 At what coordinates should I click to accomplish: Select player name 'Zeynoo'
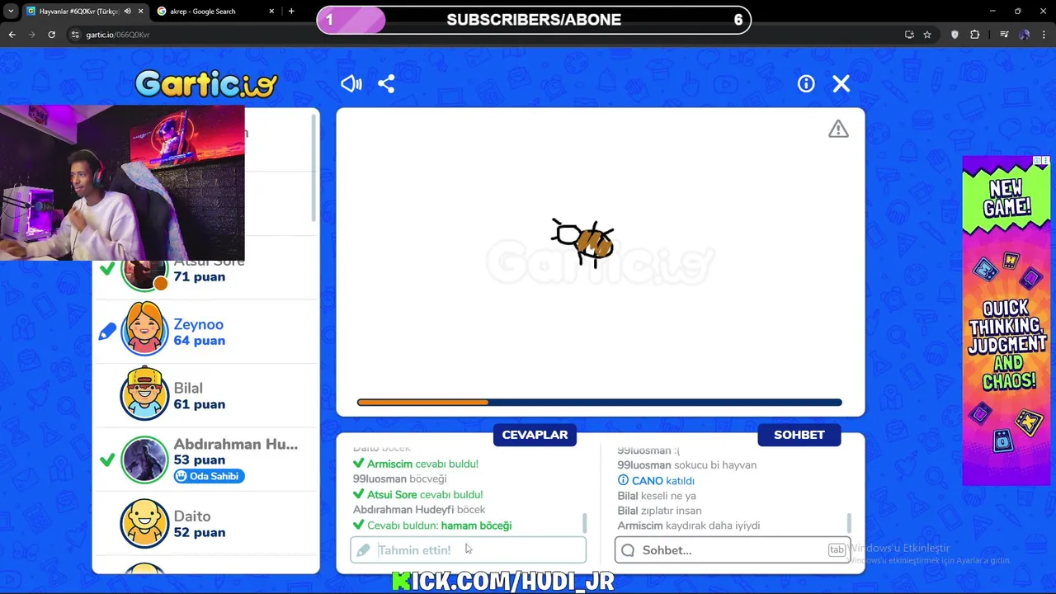point(198,324)
